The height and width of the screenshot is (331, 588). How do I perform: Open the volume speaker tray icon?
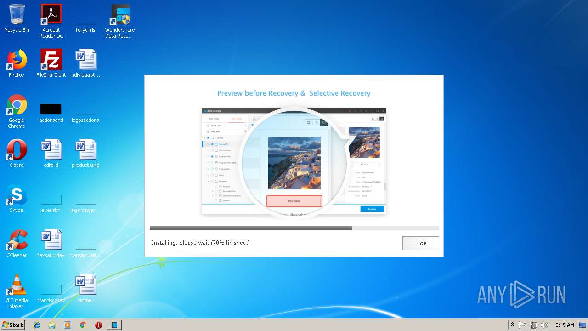[544, 325]
